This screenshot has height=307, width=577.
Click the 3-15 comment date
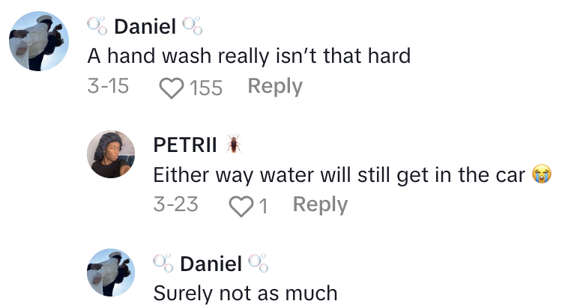point(108,87)
